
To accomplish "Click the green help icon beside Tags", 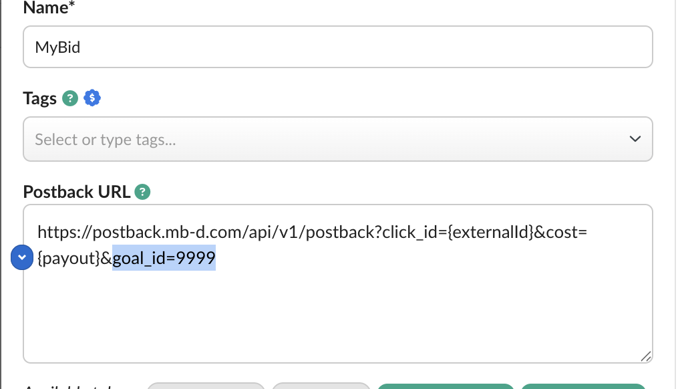I will pos(69,99).
